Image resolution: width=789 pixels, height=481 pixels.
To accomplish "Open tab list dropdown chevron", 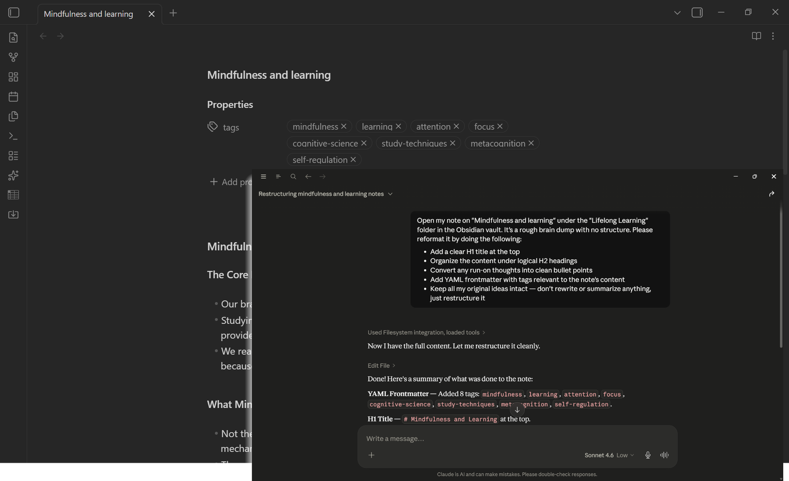I will point(677,13).
